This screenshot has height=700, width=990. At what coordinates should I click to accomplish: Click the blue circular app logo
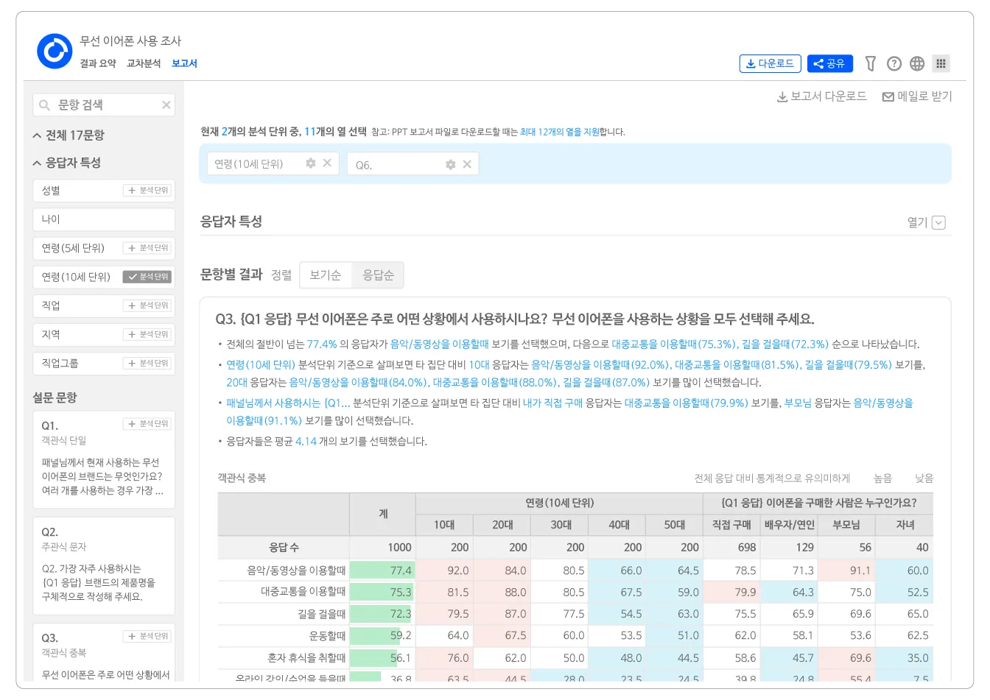click(55, 52)
